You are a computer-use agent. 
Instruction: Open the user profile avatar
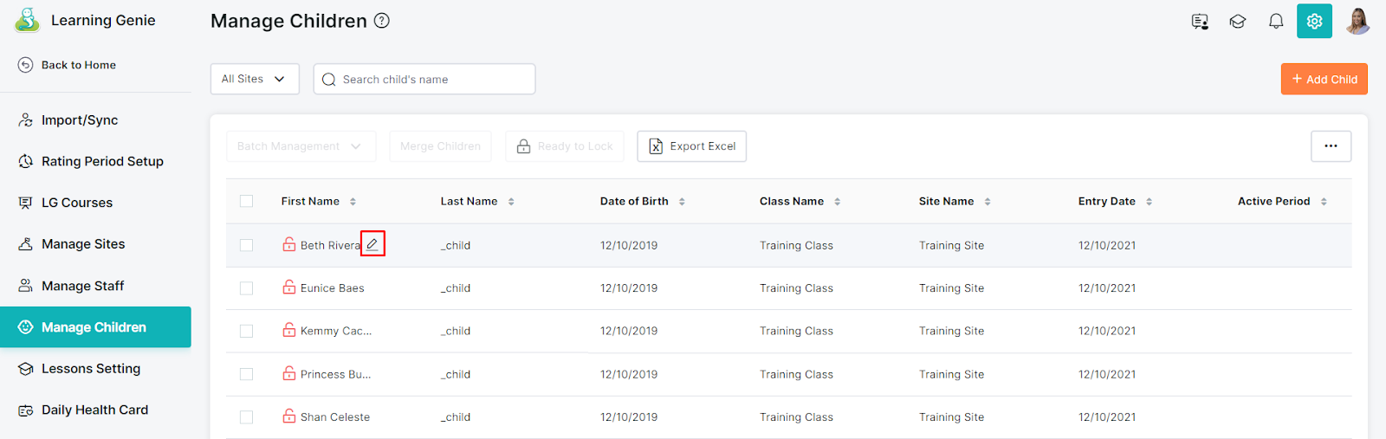point(1357,22)
